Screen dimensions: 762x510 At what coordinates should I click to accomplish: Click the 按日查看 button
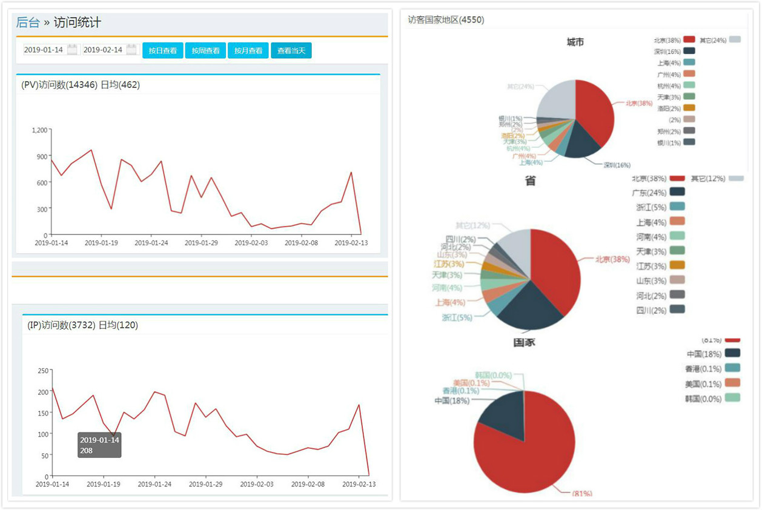tap(163, 50)
